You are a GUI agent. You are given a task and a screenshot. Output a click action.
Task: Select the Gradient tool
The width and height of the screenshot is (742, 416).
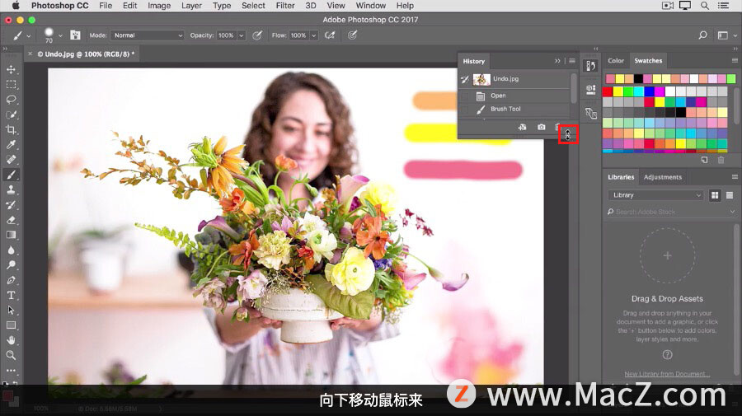pyautogui.click(x=11, y=235)
